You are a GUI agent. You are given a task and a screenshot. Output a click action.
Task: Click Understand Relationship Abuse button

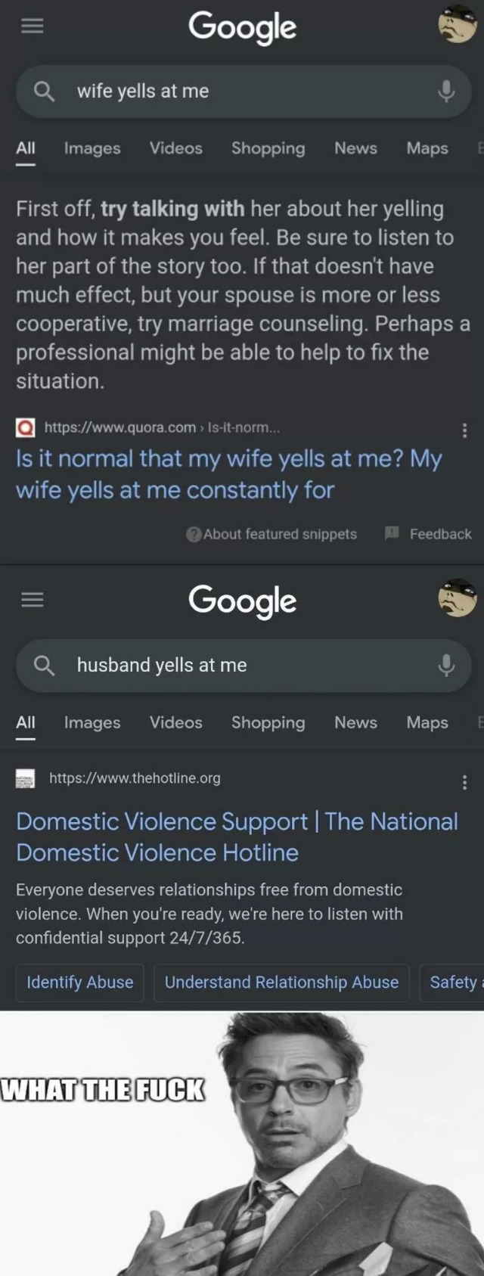[281, 982]
